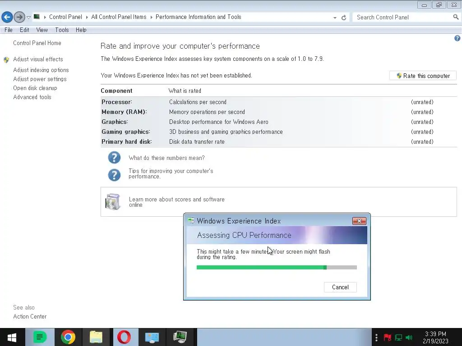Viewport: 462px width, 346px height.
Task: Click the green assessment progress bar
Action: (x=277, y=268)
